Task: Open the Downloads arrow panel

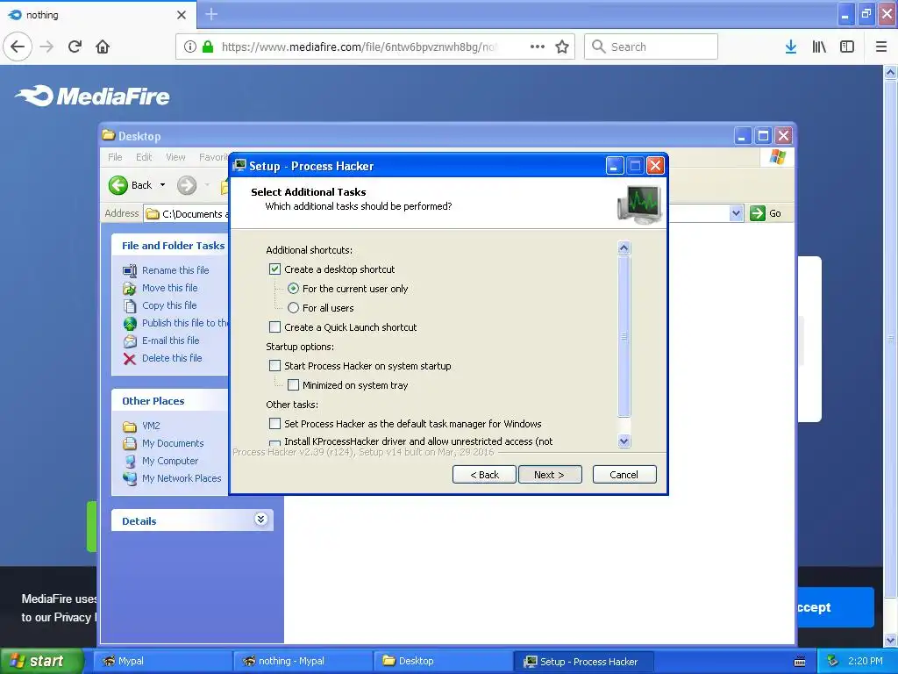Action: [791, 47]
